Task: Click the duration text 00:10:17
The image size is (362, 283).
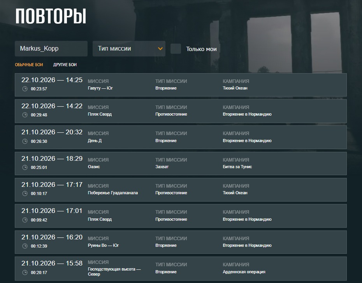Action: 39,194
